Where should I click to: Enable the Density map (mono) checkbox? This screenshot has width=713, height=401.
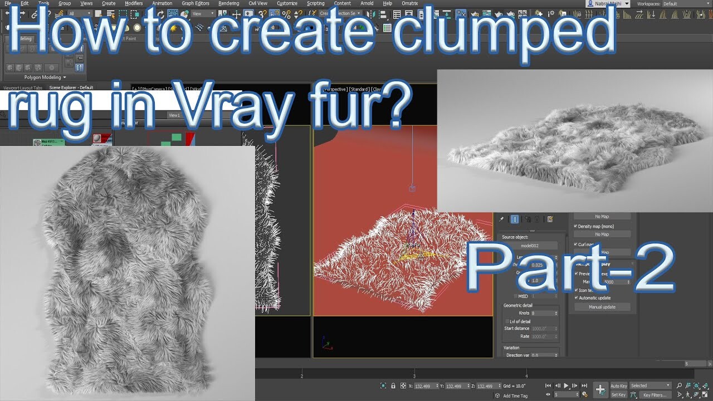tap(575, 226)
